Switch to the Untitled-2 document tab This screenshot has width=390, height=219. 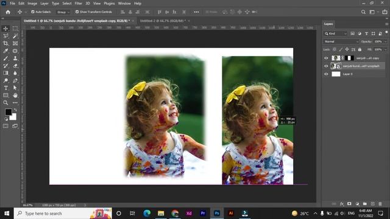[163, 21]
